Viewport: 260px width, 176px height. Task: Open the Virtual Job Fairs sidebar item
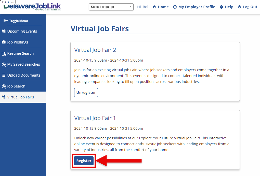pyautogui.click(x=20, y=97)
